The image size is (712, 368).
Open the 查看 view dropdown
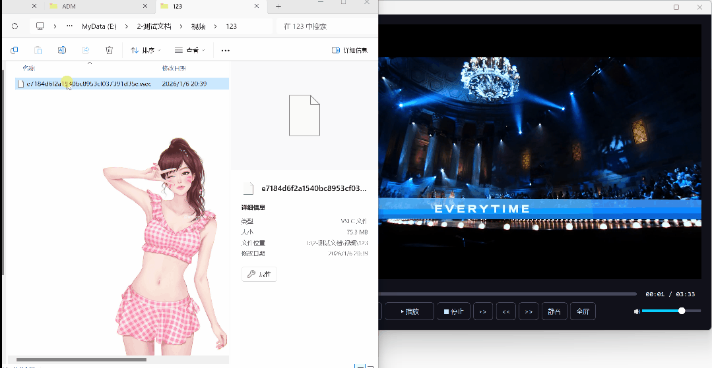coord(190,50)
